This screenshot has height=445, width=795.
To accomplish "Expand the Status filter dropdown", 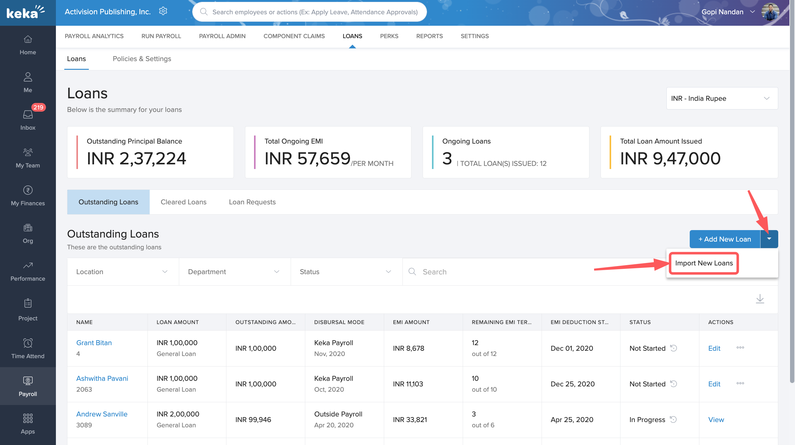I will [346, 272].
